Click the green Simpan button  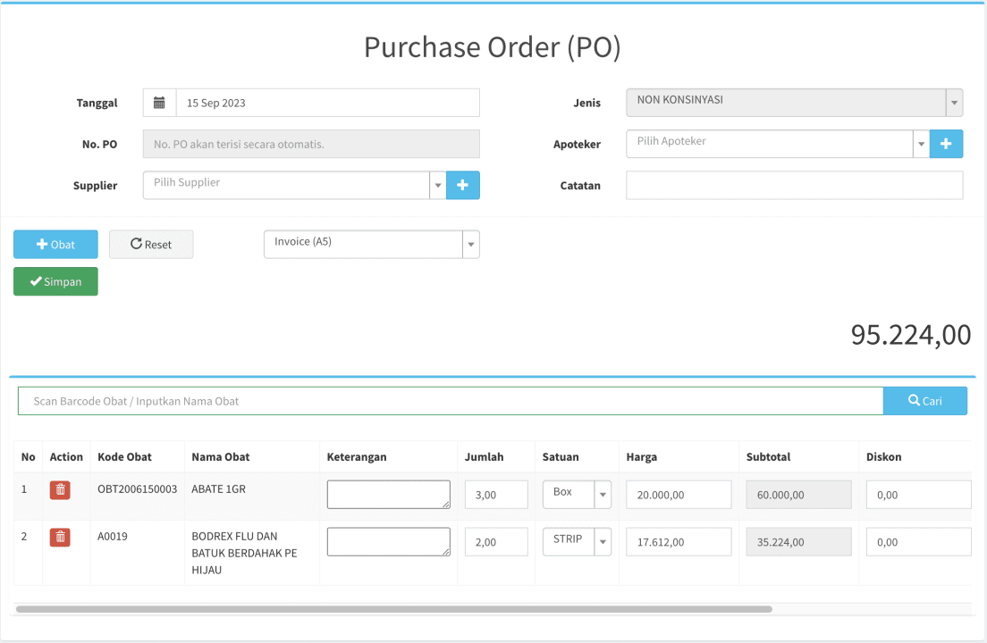click(55, 281)
